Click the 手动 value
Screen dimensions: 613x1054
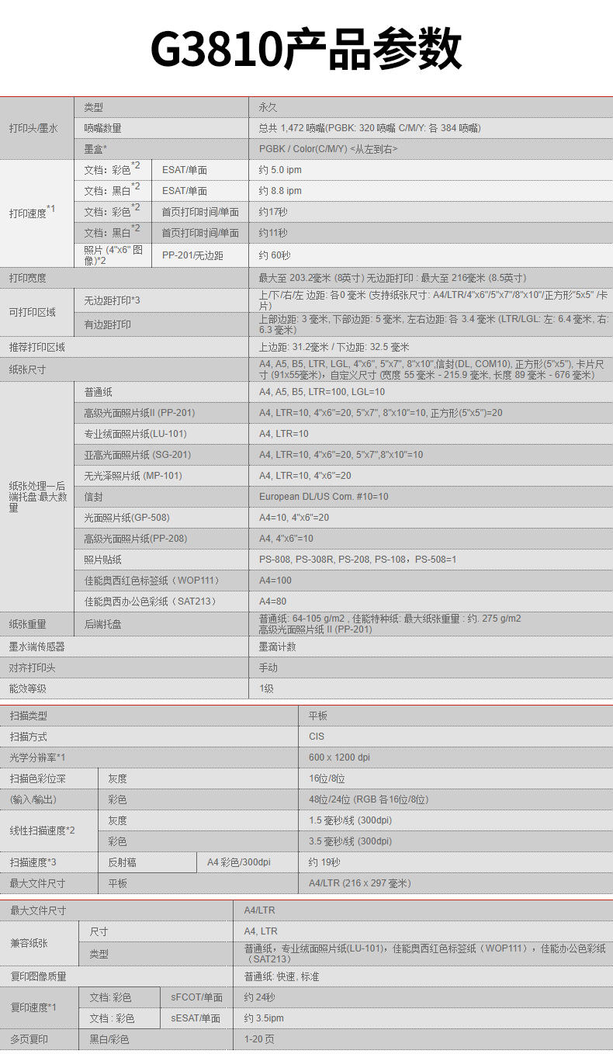(268, 667)
